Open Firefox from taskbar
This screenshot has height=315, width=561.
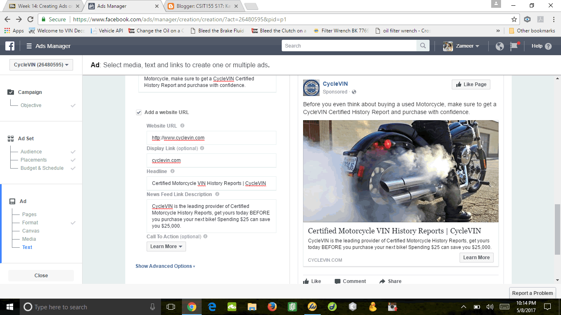click(272, 307)
